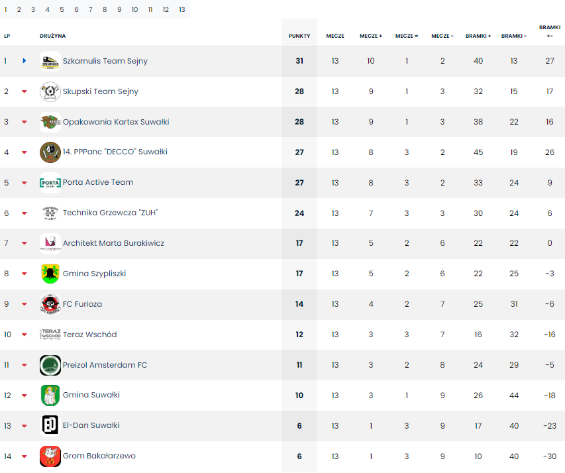Select the El-Dan Suwałki ED logo
This screenshot has height=473, width=565.
point(50,426)
